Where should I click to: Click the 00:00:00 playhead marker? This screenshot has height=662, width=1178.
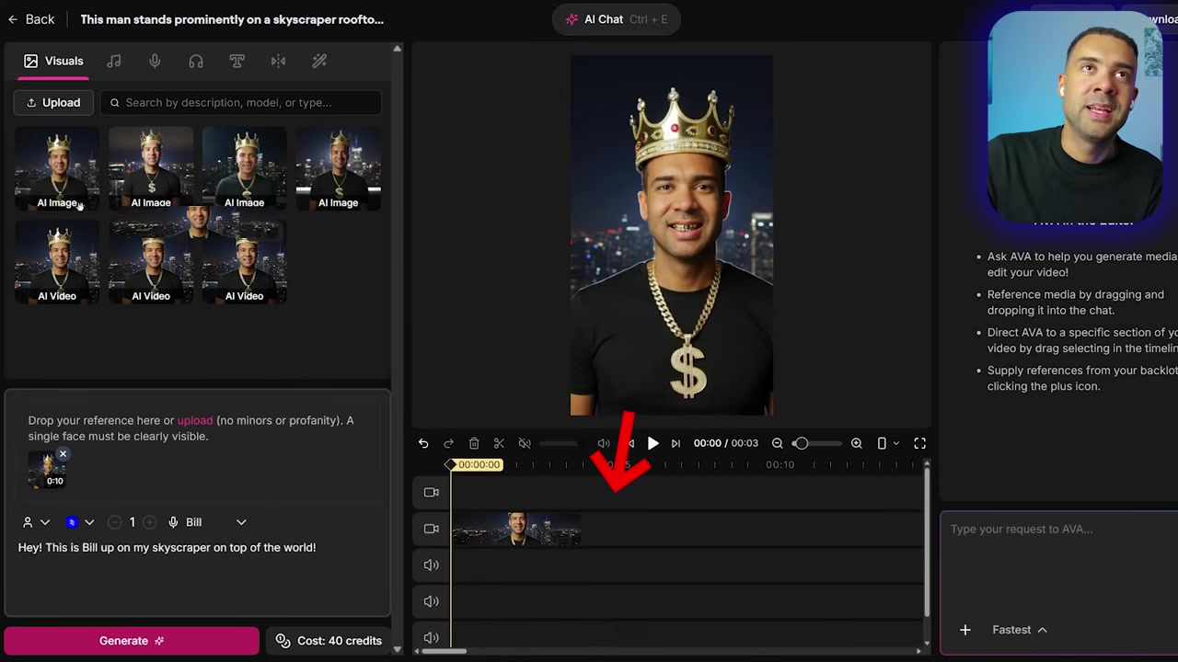(x=477, y=464)
